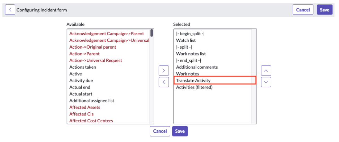Select Additional comments in Selected list
This screenshot has height=142, width=339.
(x=213, y=67)
